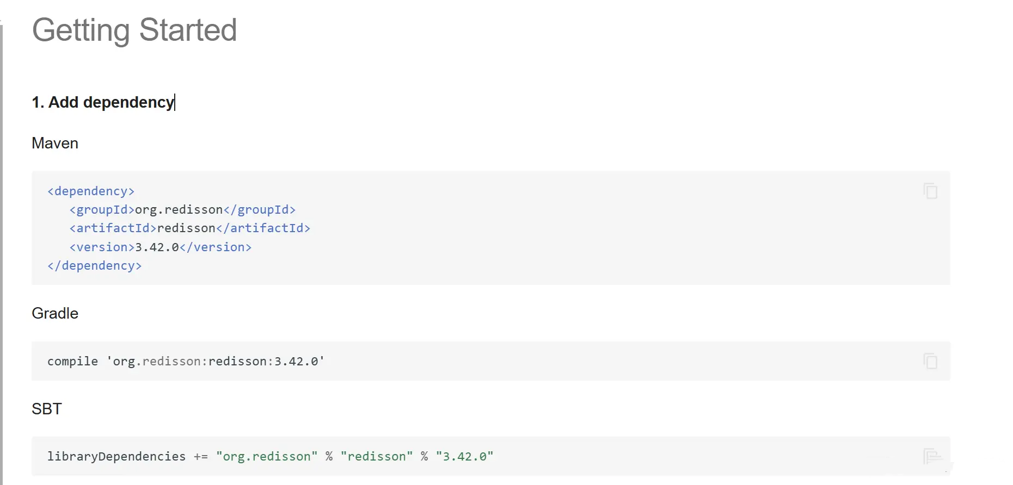The image size is (1013, 485).
Task: Copy the SBT libraryDependencies code snippet
Action: coord(931,456)
